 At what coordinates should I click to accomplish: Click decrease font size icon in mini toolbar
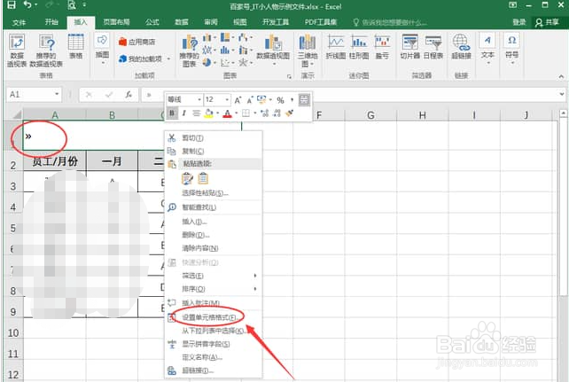pos(250,100)
